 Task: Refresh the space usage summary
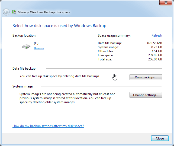click(x=157, y=35)
